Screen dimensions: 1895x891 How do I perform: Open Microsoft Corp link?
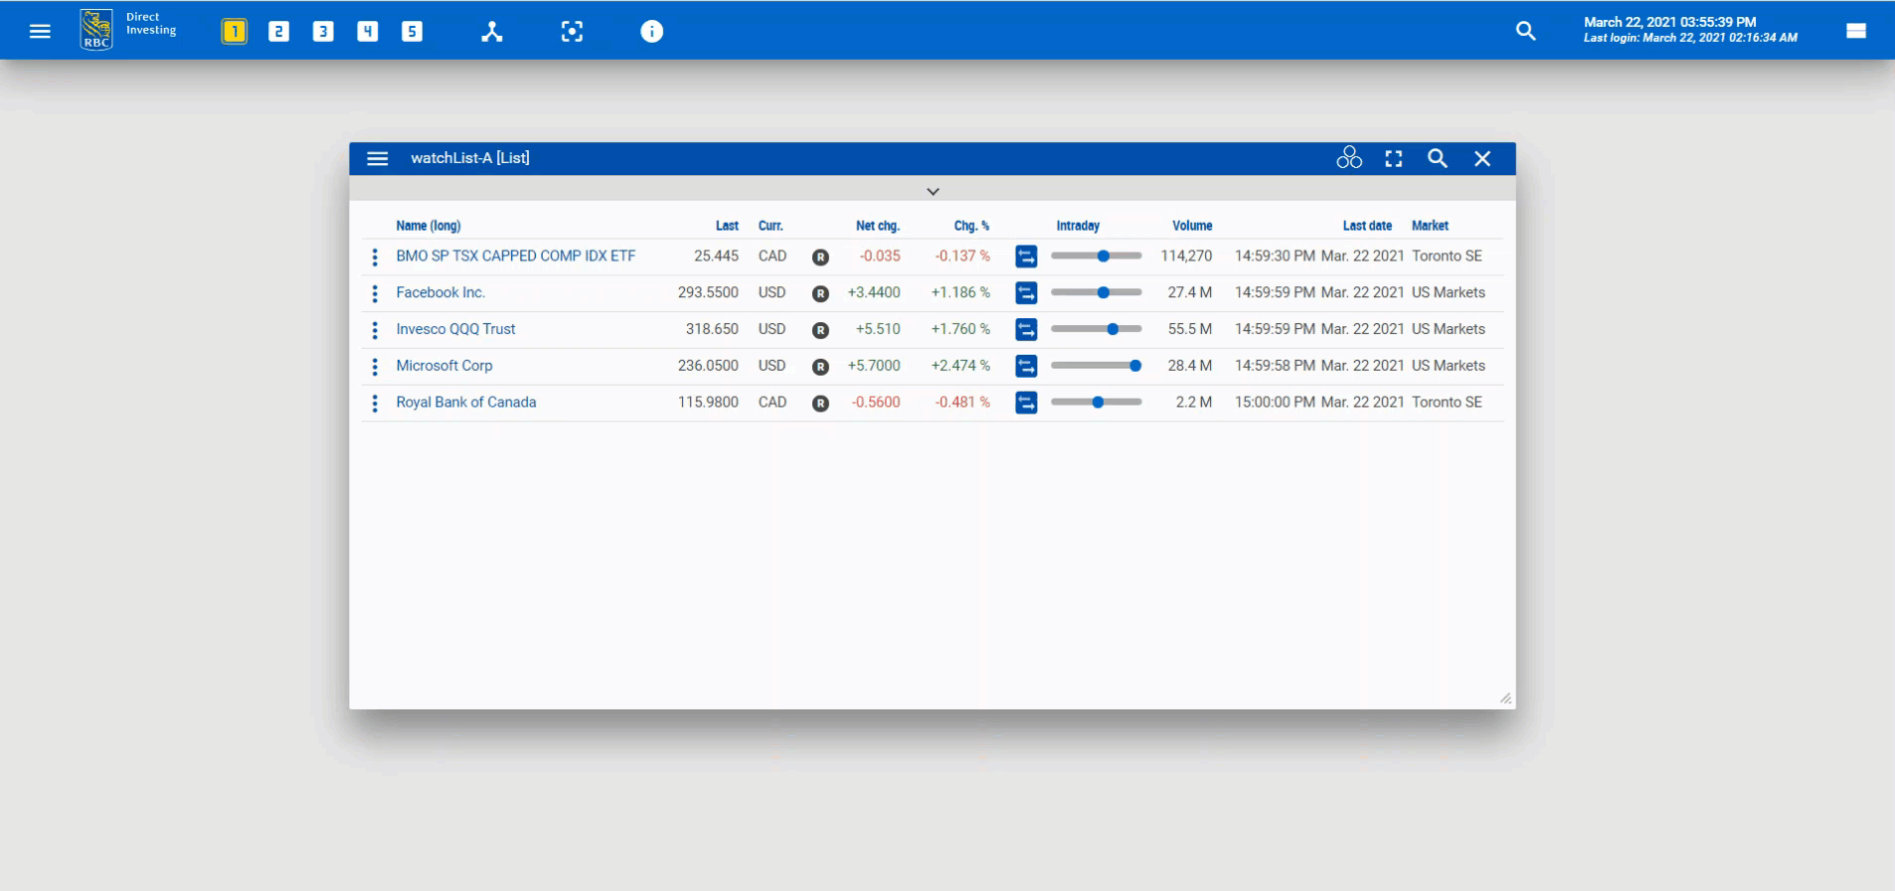pyautogui.click(x=444, y=366)
